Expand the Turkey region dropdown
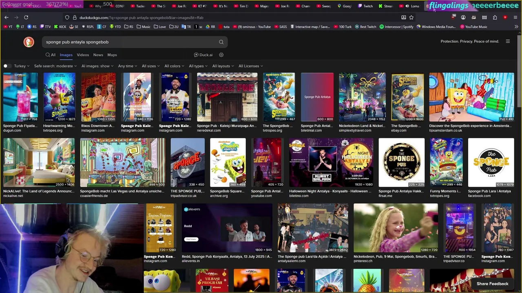Image resolution: width=522 pixels, height=293 pixels. point(22,66)
